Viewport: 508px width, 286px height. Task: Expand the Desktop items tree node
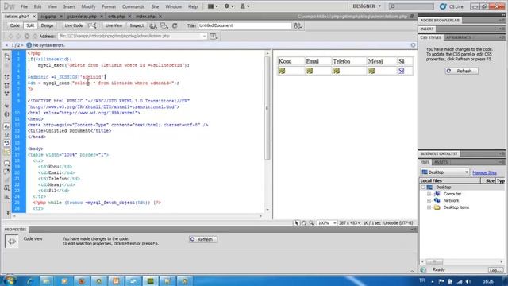tap(429, 207)
